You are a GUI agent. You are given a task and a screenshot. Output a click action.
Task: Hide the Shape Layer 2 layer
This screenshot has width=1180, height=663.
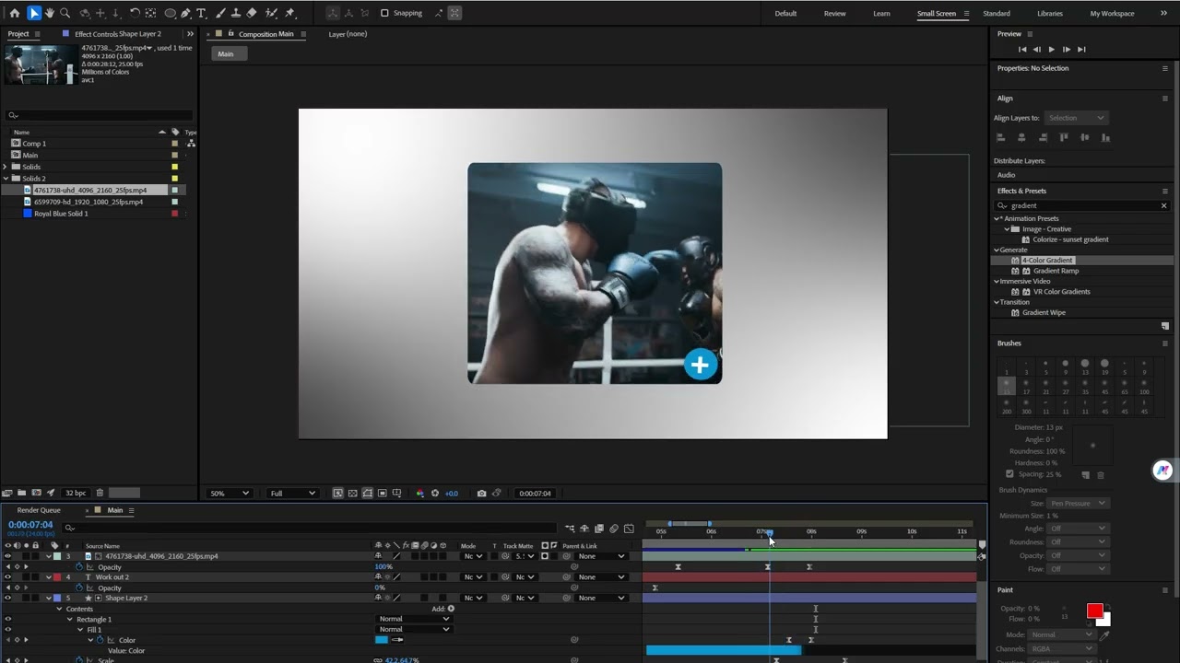click(x=8, y=599)
